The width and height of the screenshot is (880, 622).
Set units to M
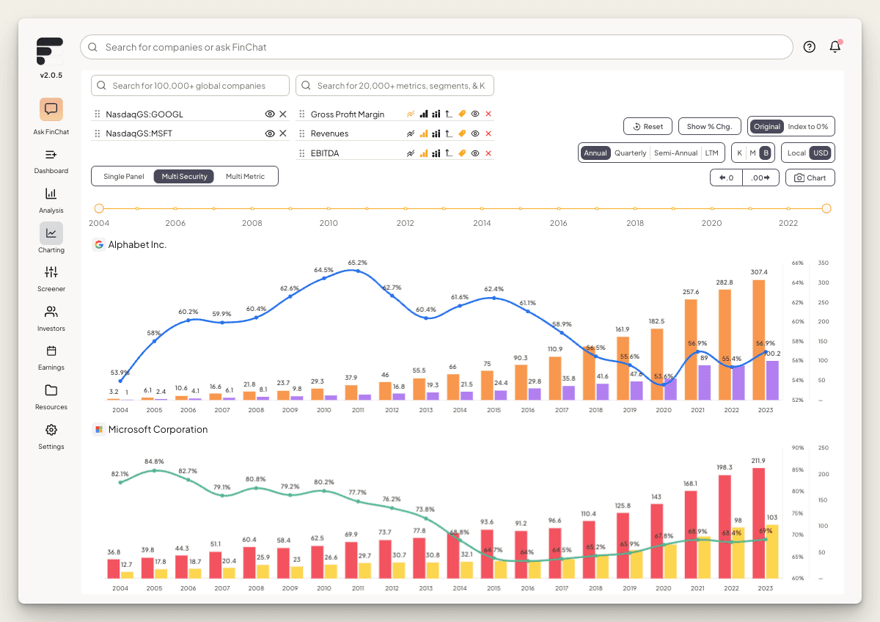(x=752, y=153)
